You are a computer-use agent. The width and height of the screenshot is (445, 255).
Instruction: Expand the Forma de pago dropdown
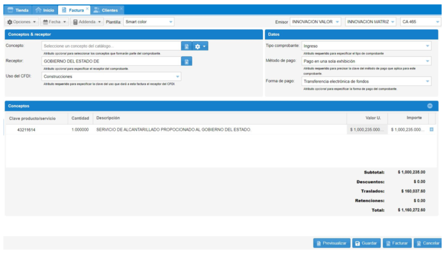pyautogui.click(x=427, y=82)
